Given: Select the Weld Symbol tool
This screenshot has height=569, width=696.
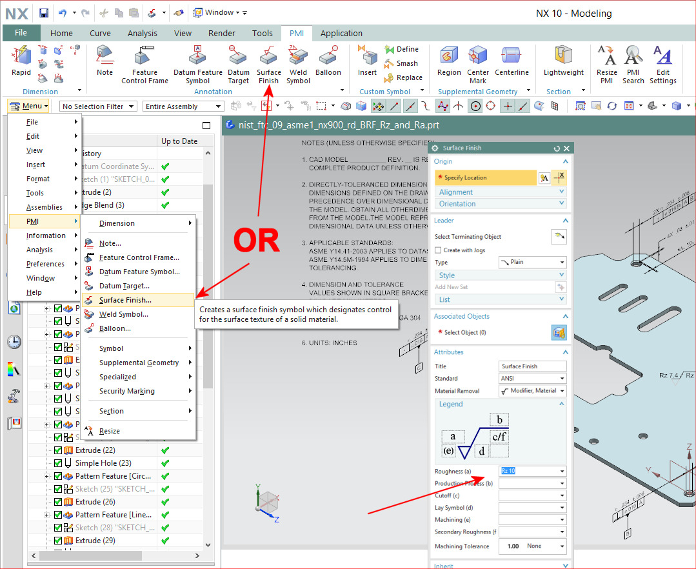Looking at the screenshot, I should [x=298, y=65].
